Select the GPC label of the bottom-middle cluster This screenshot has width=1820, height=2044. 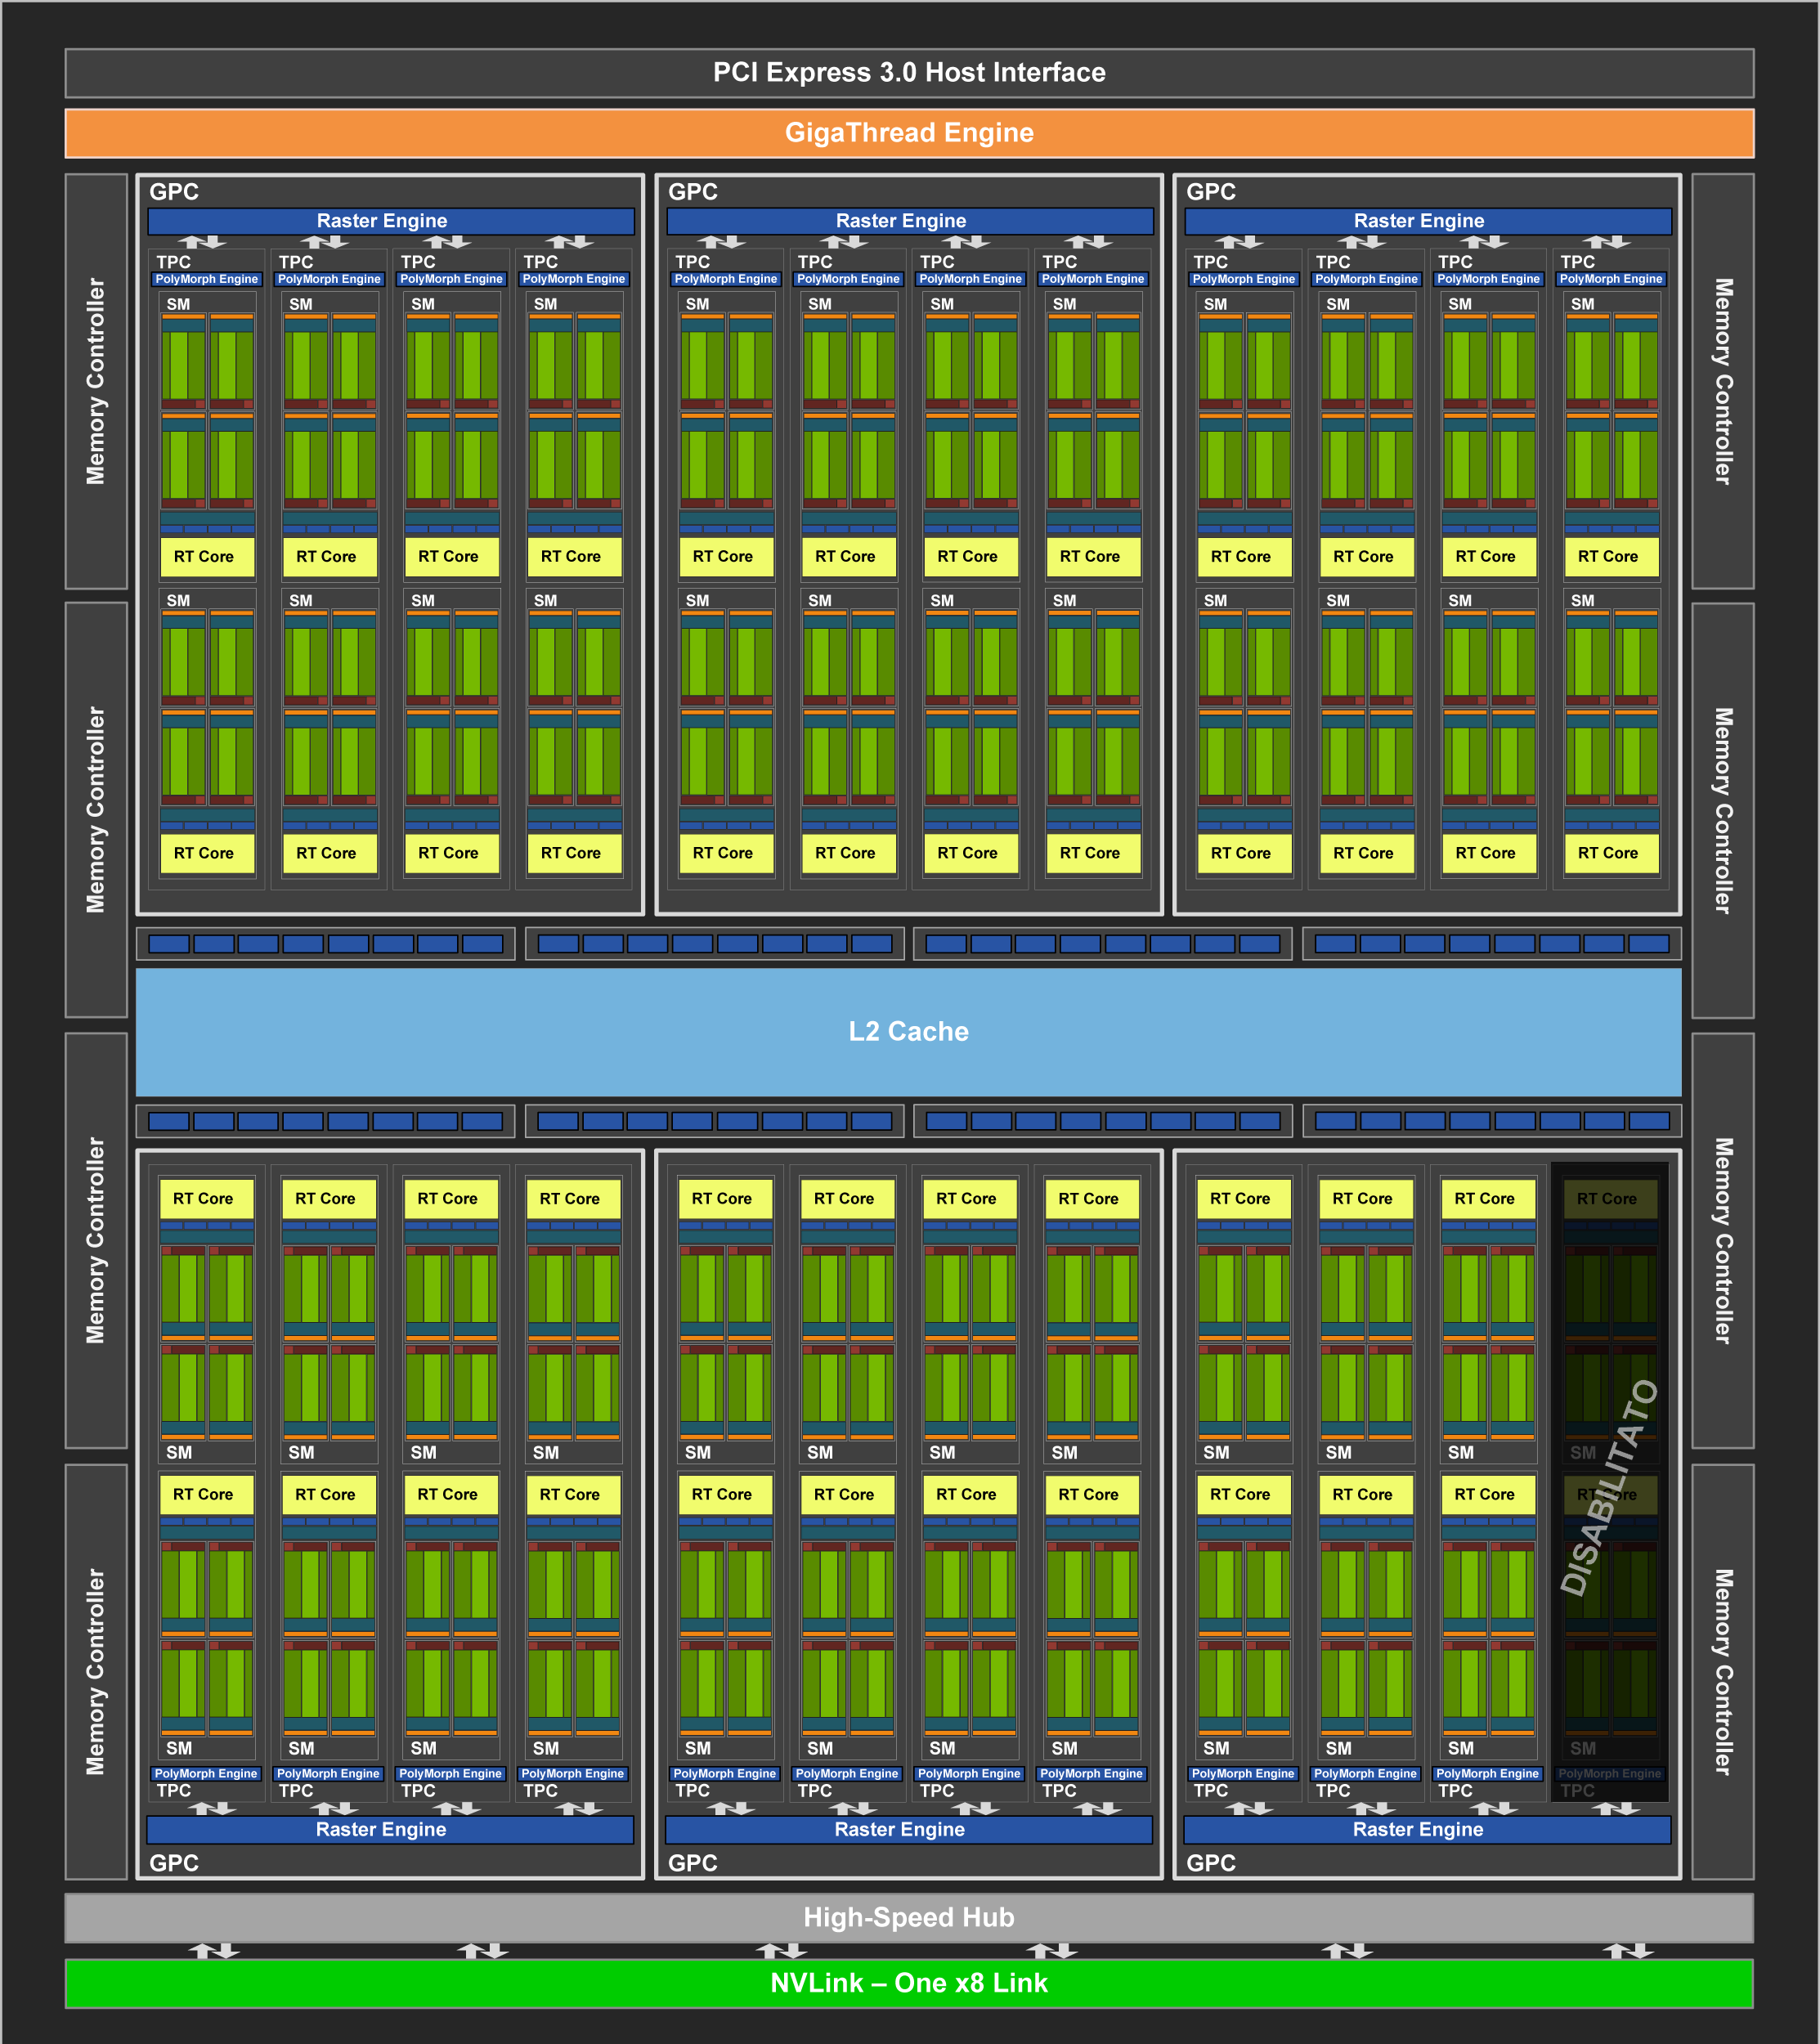coord(693,1863)
